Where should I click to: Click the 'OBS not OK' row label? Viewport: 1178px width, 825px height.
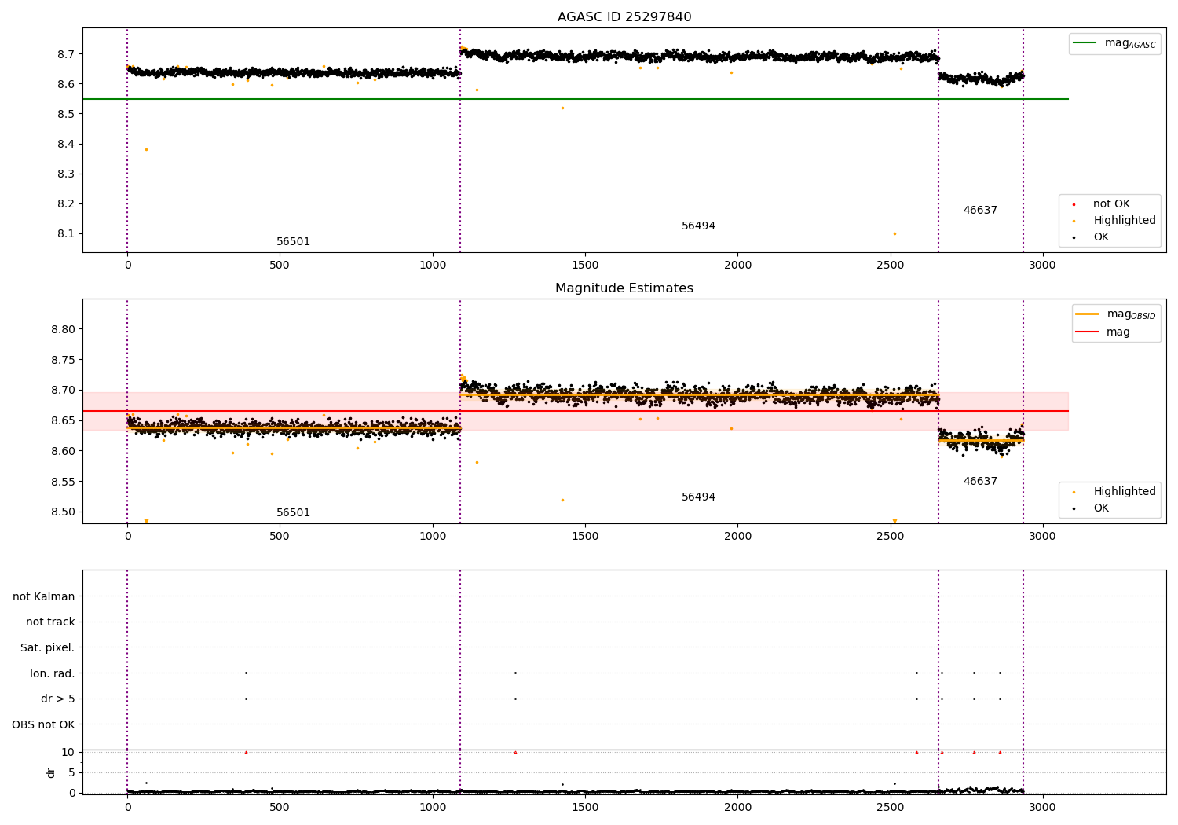tap(43, 724)
